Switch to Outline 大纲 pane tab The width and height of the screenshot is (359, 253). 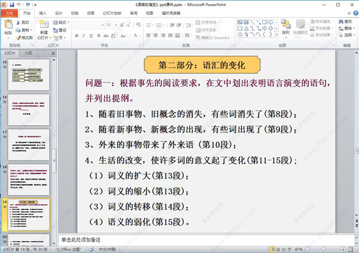pyautogui.click(x=28, y=53)
